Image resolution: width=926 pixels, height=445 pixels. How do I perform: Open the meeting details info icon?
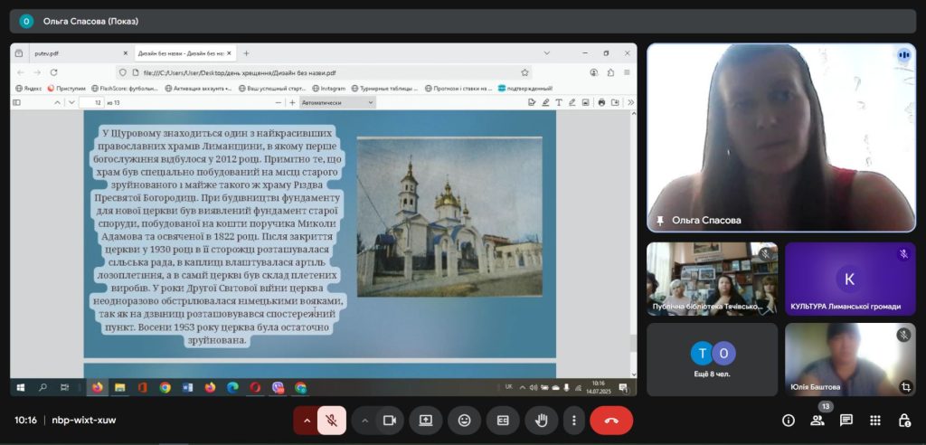[x=789, y=421]
